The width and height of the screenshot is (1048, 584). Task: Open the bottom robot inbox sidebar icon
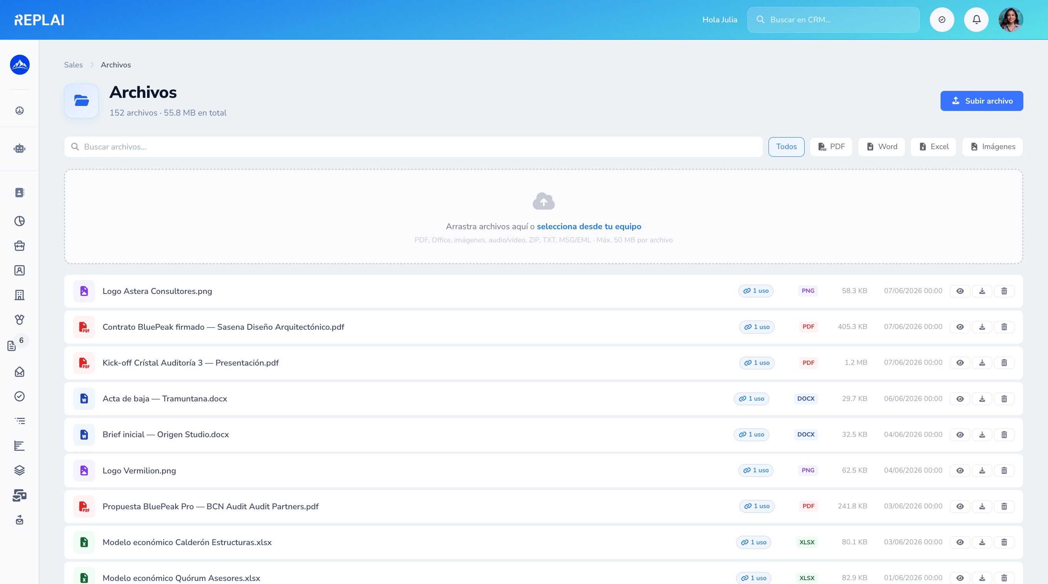[x=20, y=520]
